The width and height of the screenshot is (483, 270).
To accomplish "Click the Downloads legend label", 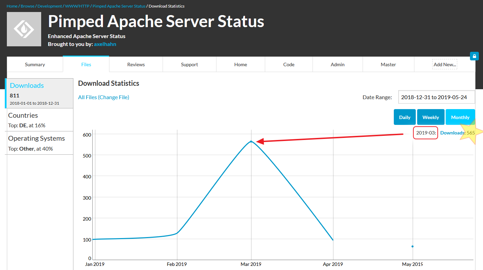I will 453,133.
